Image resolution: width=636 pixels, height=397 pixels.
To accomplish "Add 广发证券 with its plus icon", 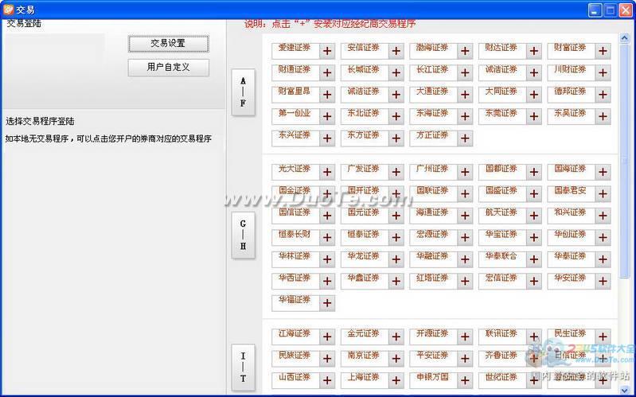I will point(396,173).
